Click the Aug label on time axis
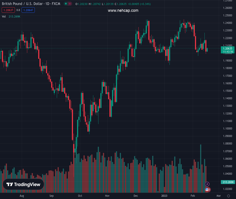The width and height of the screenshot is (236, 199). (x=22, y=196)
